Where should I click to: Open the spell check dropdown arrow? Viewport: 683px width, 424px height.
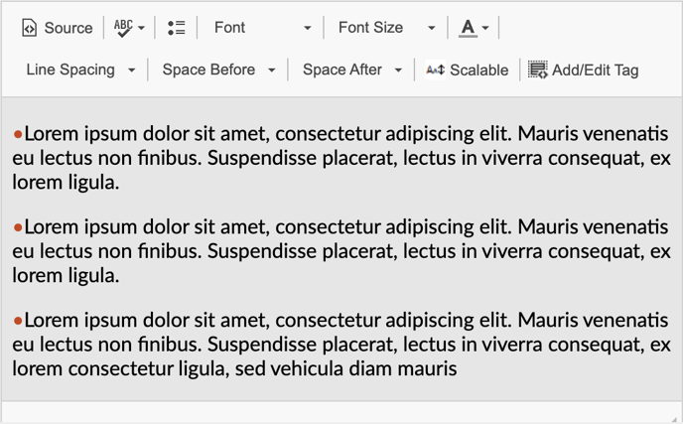point(141,29)
